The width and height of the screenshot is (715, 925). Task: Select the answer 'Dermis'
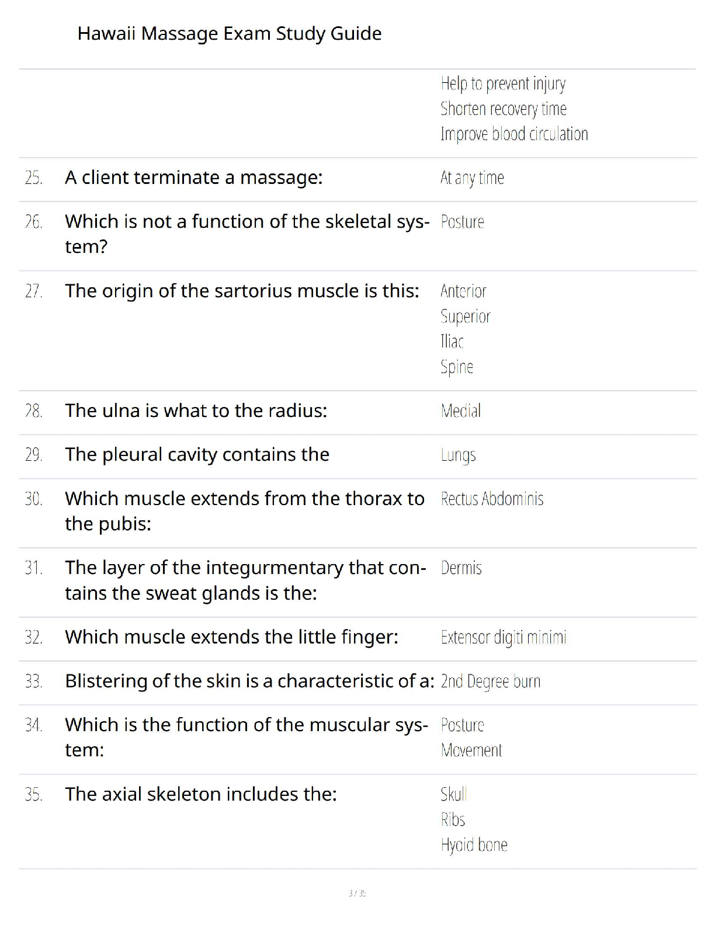461,568
